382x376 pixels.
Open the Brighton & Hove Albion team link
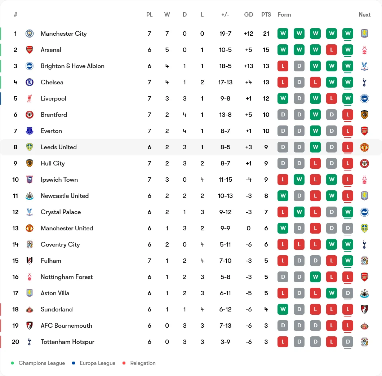pos(72,66)
